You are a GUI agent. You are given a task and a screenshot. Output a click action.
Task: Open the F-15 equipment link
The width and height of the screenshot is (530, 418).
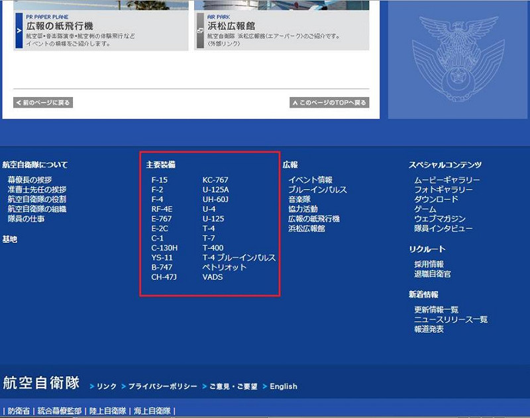(x=159, y=180)
